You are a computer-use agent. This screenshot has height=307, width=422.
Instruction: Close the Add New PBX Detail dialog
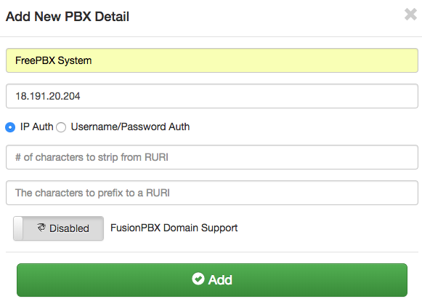[410, 15]
